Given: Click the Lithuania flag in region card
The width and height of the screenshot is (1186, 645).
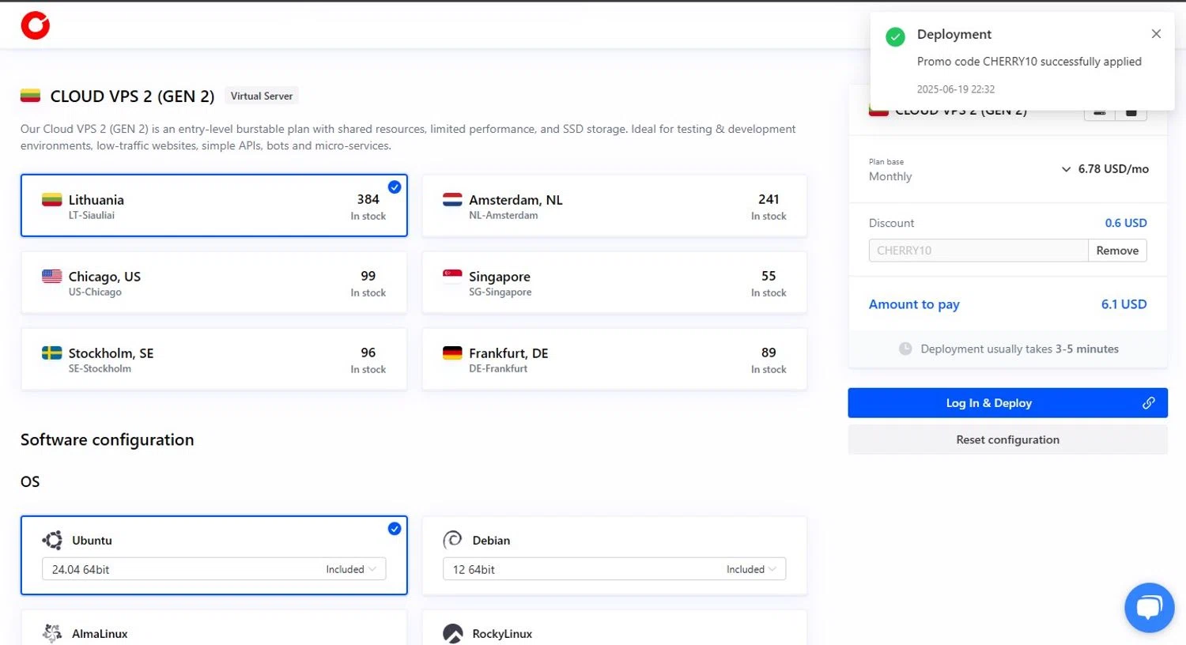Looking at the screenshot, I should click(52, 199).
